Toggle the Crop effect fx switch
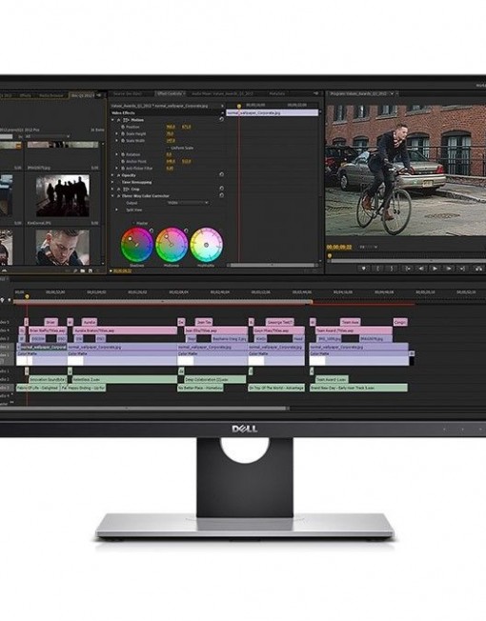The image size is (486, 621). 118,189
